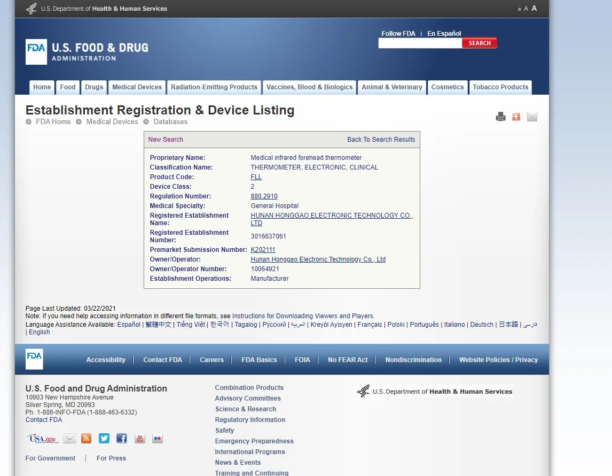The height and width of the screenshot is (476, 612).
Task: Select Français language link
Action: [370, 325]
